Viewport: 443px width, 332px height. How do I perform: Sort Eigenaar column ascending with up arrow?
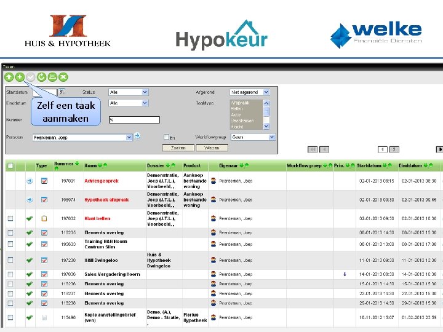click(246, 165)
